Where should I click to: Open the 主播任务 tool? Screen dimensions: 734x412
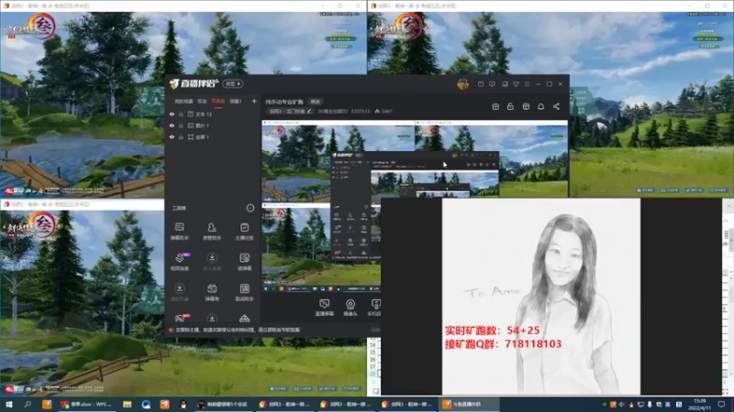coord(244,232)
